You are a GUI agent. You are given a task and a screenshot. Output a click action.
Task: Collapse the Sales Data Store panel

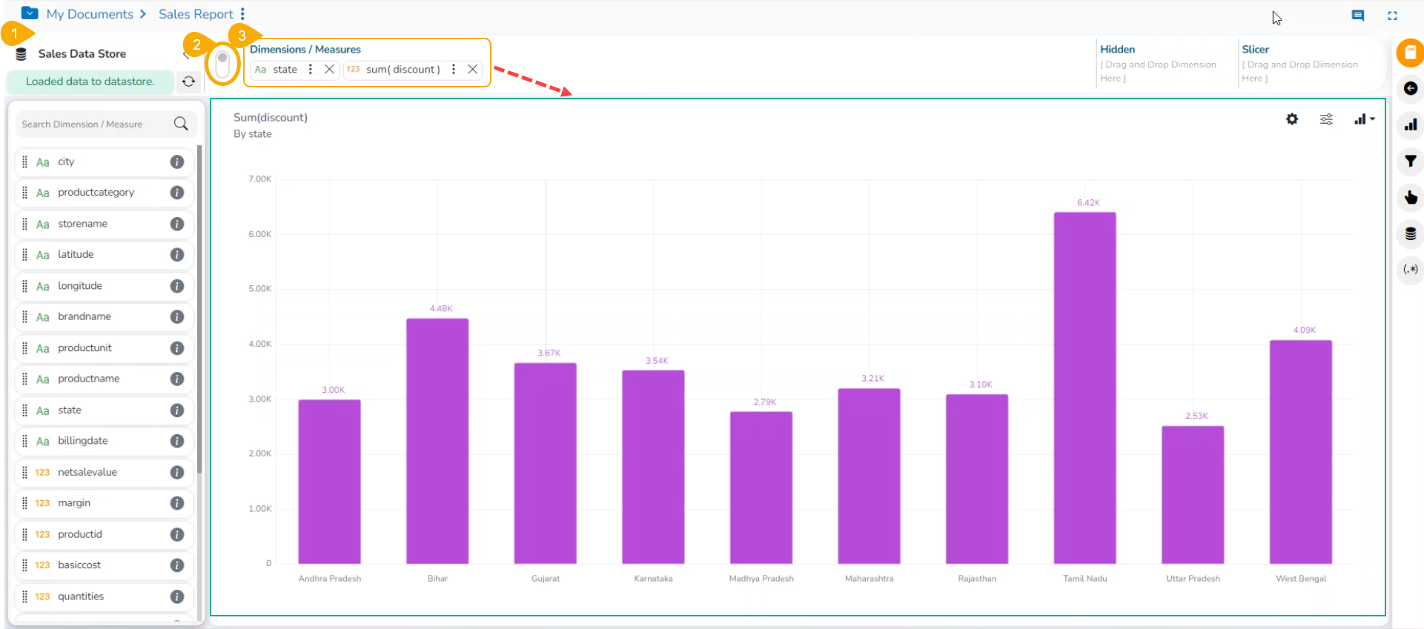tap(185, 54)
